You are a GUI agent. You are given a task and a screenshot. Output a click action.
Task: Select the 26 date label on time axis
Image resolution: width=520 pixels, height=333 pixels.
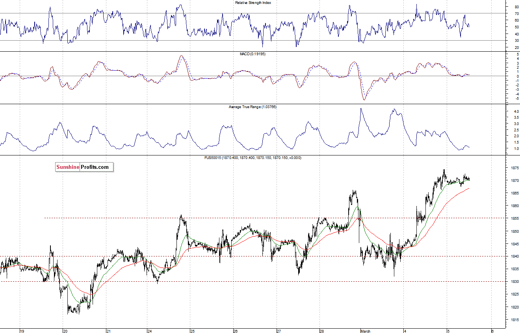coord(235,331)
